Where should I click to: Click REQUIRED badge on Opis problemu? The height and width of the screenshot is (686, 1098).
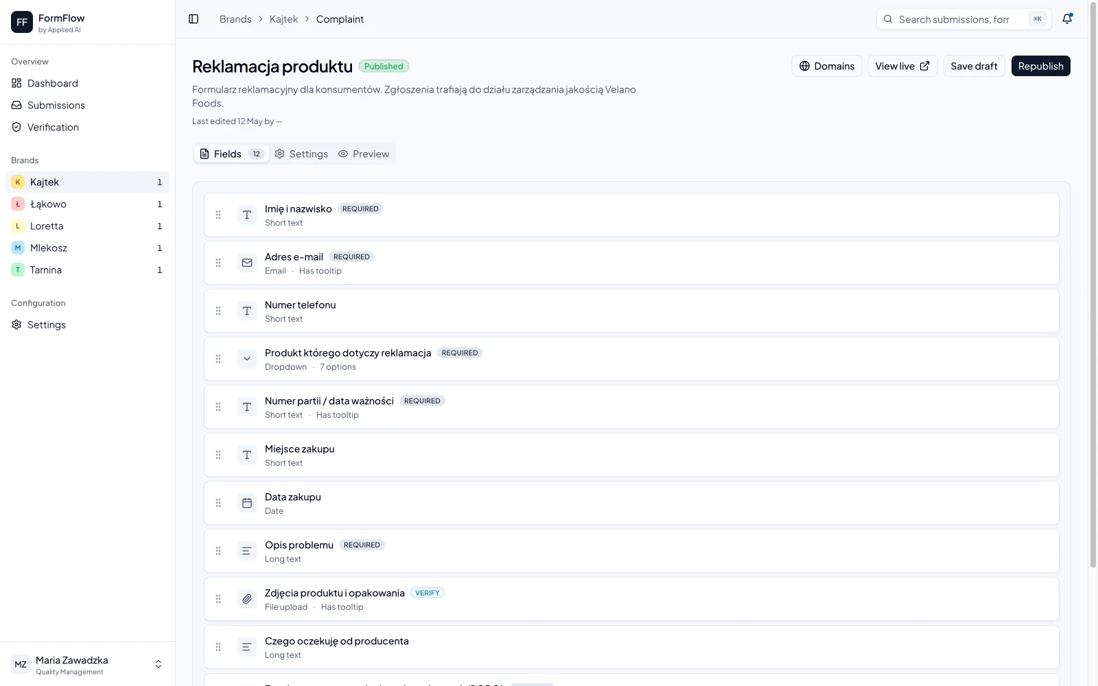click(362, 545)
